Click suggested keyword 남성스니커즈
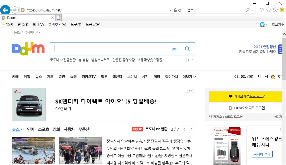This screenshot has width=286, height=165. pyautogui.click(x=100, y=60)
